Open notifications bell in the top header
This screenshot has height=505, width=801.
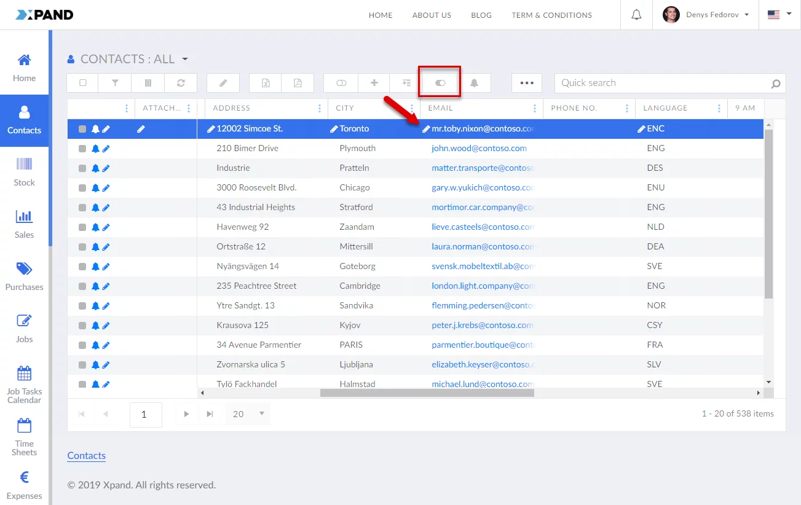pos(637,15)
